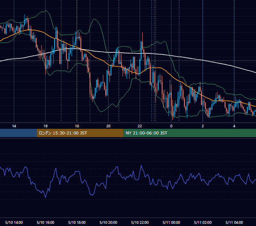This screenshot has width=256, height=226.
Task: Click the 5/11 04:00 time label
Action: point(234,222)
